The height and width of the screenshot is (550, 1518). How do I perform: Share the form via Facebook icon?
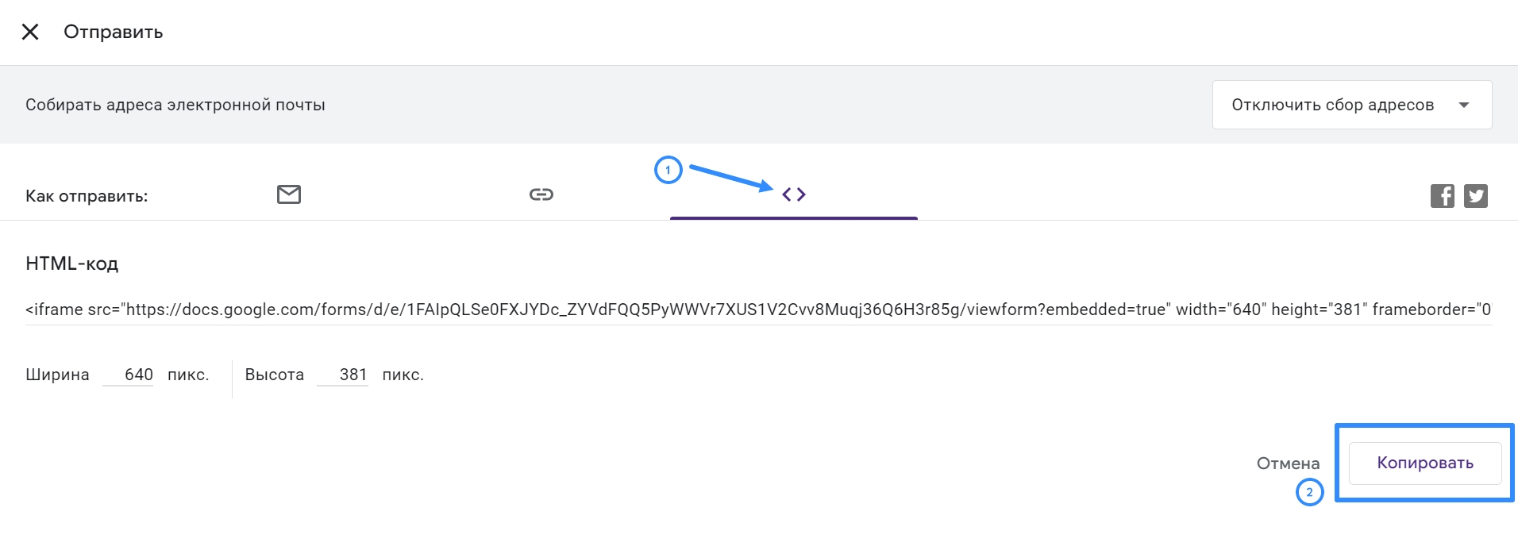1443,196
